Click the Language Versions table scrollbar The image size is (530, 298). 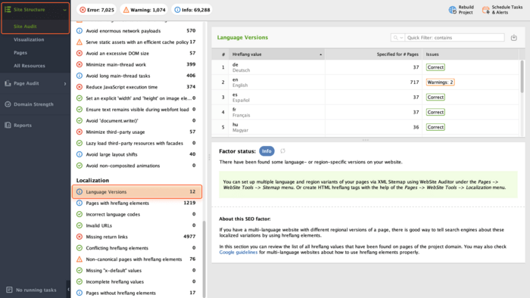tap(522, 76)
